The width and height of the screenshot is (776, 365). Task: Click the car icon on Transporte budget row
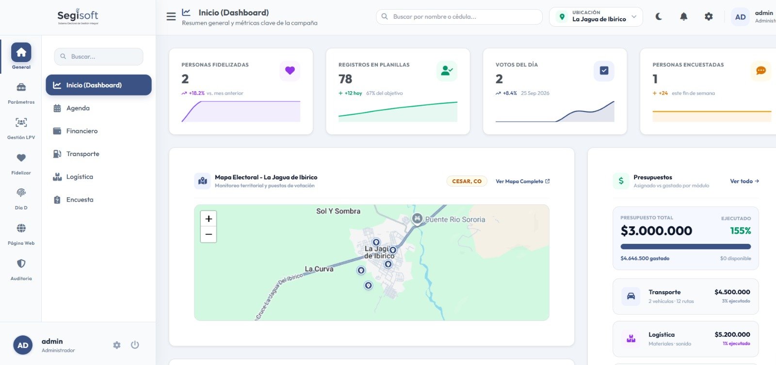click(x=631, y=296)
